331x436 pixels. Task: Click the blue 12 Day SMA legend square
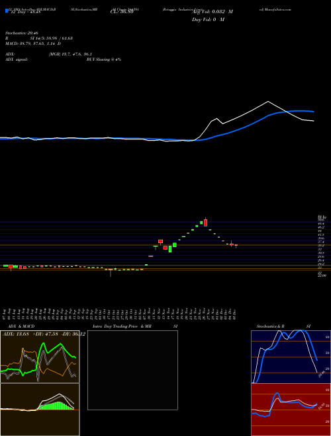click(7, 11)
